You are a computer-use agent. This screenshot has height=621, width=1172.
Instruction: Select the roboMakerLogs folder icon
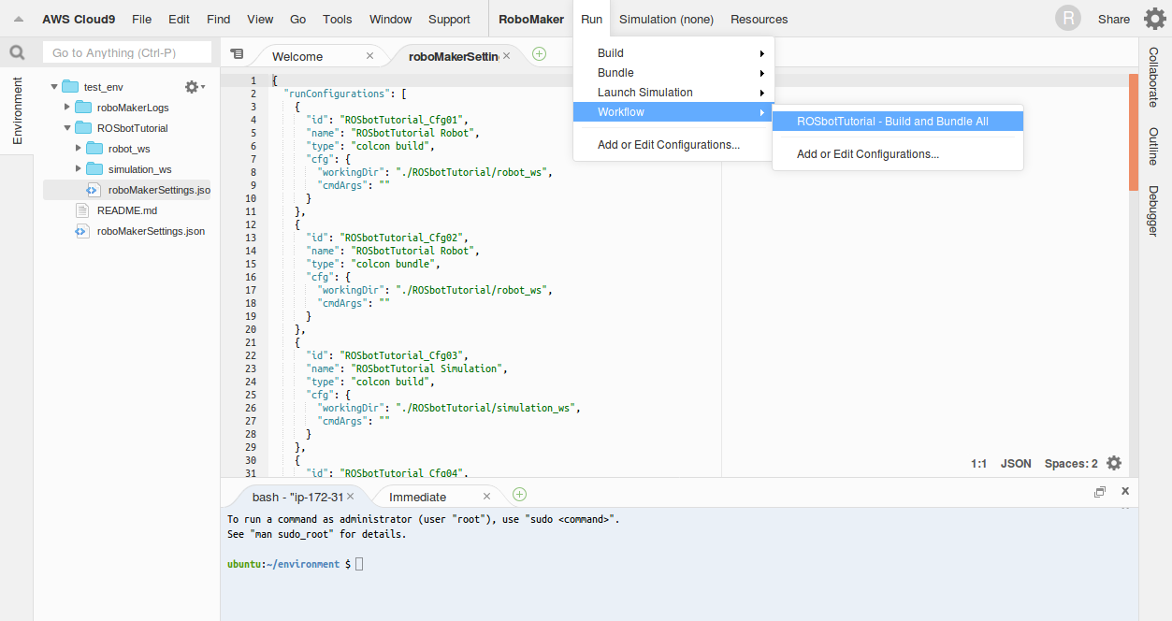pos(83,108)
